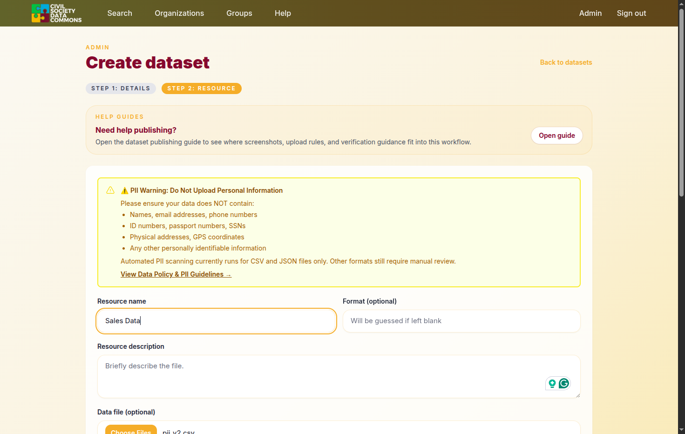The width and height of the screenshot is (685, 434).
Task: Click the 'Data file (optional)' label
Action: click(x=126, y=412)
